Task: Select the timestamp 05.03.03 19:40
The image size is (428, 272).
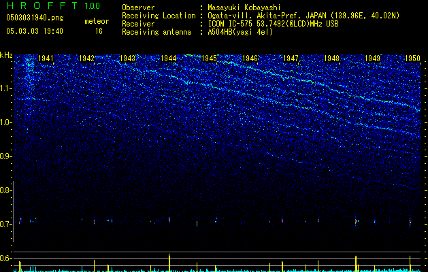Action: click(35, 31)
